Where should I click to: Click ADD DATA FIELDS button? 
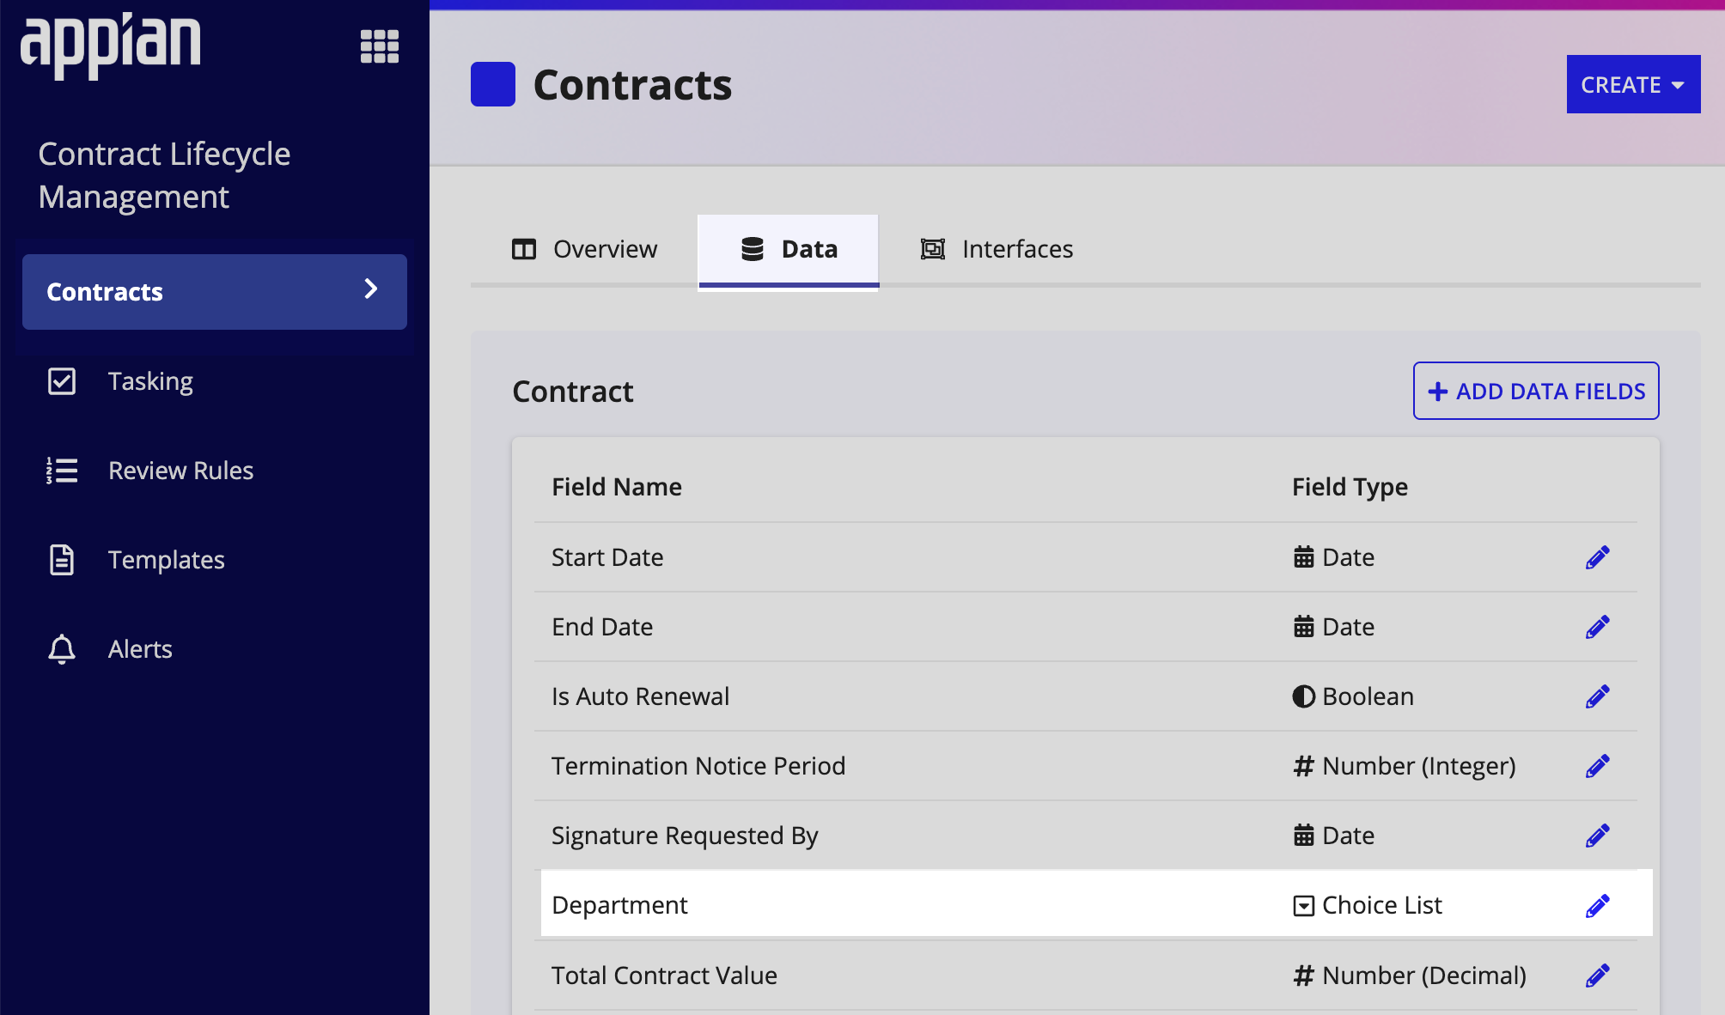point(1536,391)
